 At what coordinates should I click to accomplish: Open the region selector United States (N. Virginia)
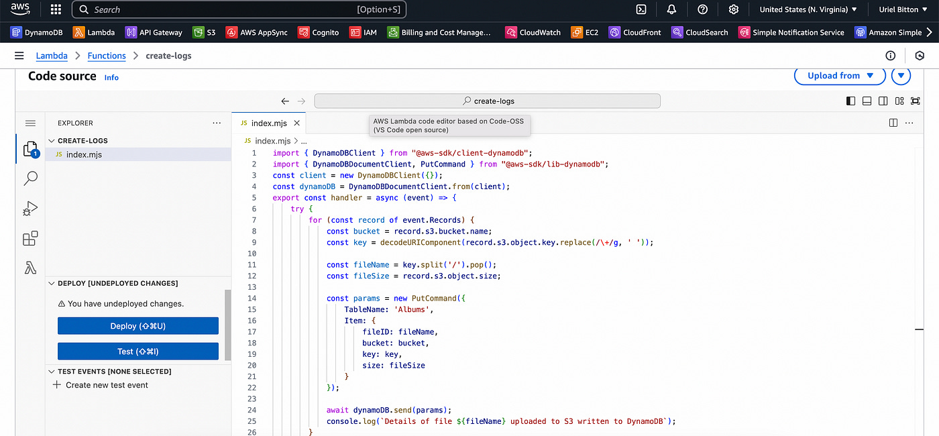(x=808, y=9)
